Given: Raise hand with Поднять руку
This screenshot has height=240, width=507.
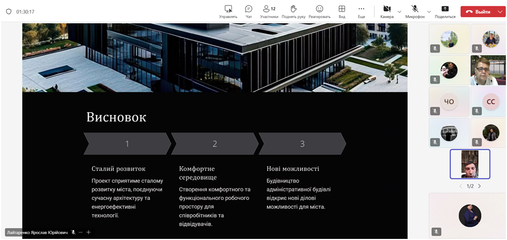Looking at the screenshot, I should pyautogui.click(x=293, y=11).
